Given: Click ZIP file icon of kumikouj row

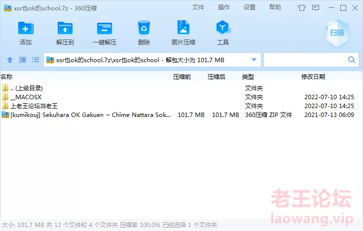Looking at the screenshot, I should [x=5, y=115].
